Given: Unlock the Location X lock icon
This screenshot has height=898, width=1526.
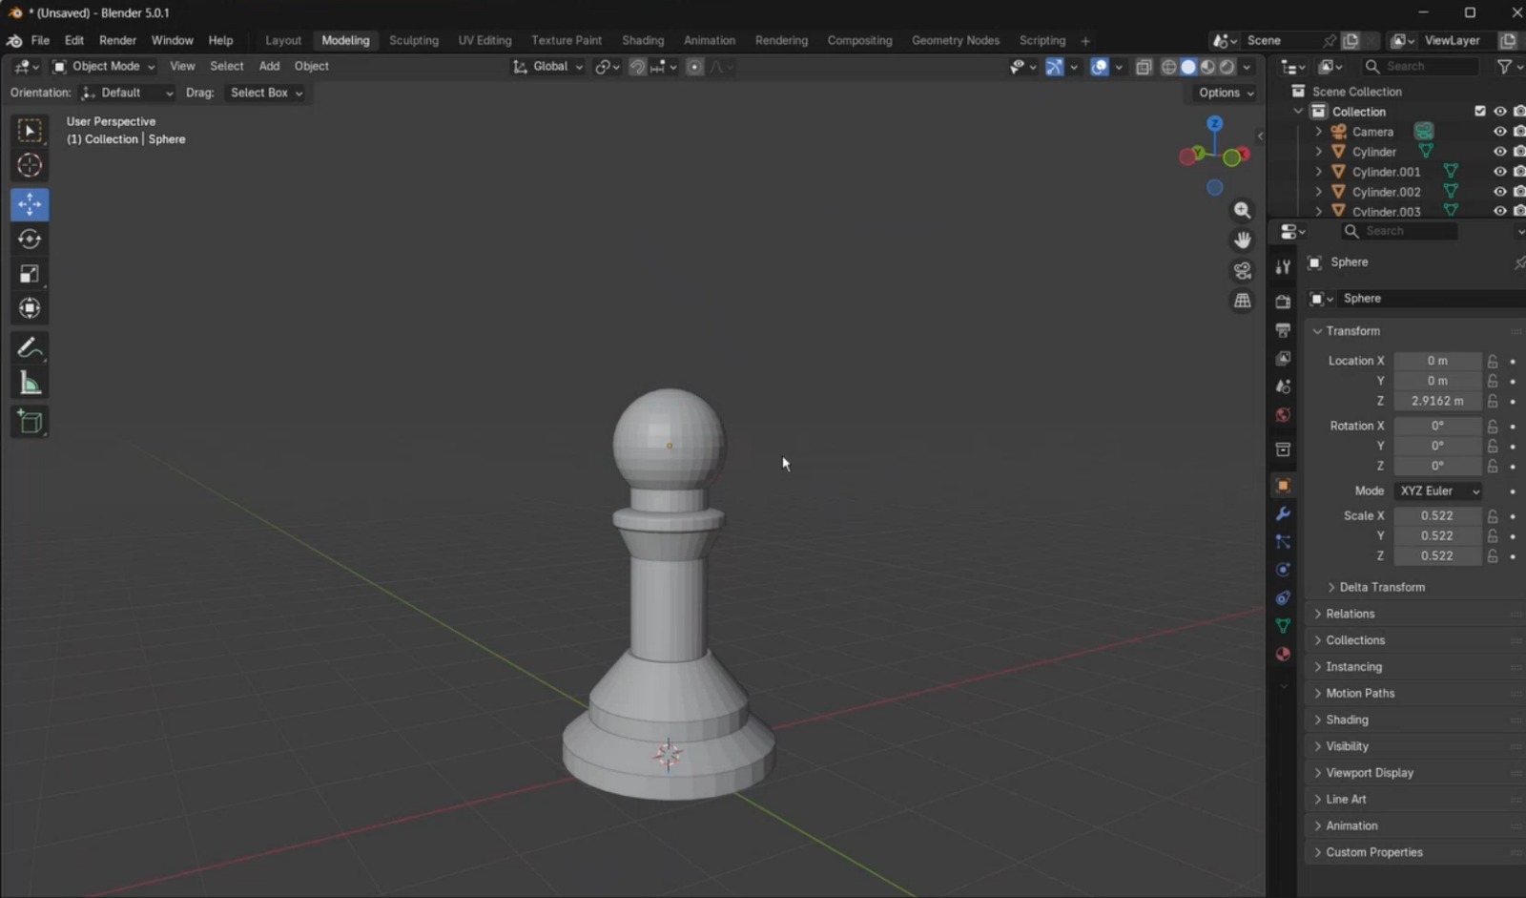Looking at the screenshot, I should [1492, 361].
